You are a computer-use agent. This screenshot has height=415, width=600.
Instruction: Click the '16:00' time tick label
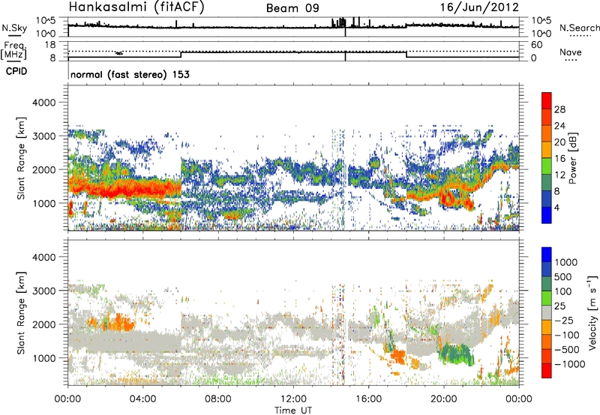click(x=368, y=399)
